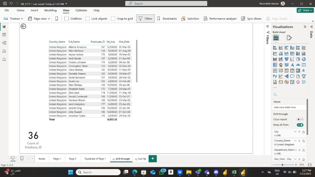Disable the Keep all filters toggle
This screenshot has width=315, height=177.
click(300, 125)
